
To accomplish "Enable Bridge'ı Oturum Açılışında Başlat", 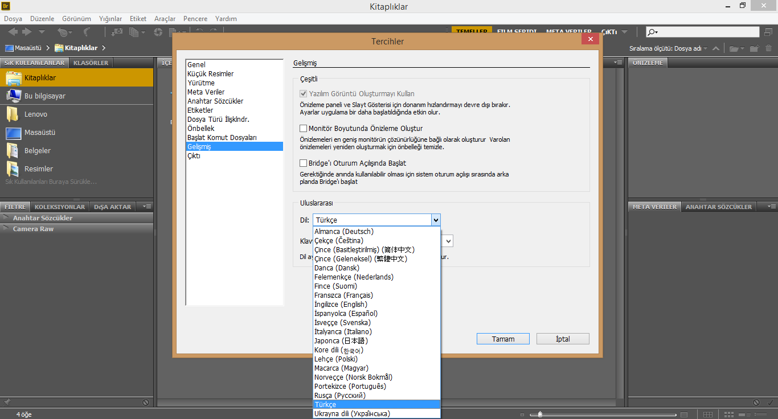I will [x=304, y=163].
